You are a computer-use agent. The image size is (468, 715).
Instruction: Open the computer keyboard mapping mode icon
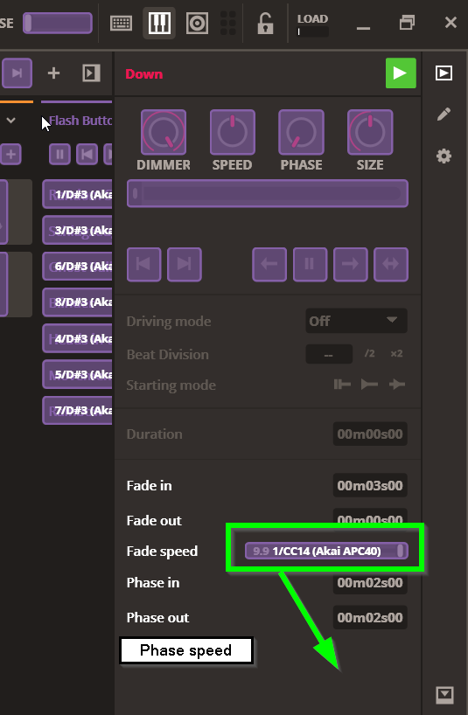122,23
